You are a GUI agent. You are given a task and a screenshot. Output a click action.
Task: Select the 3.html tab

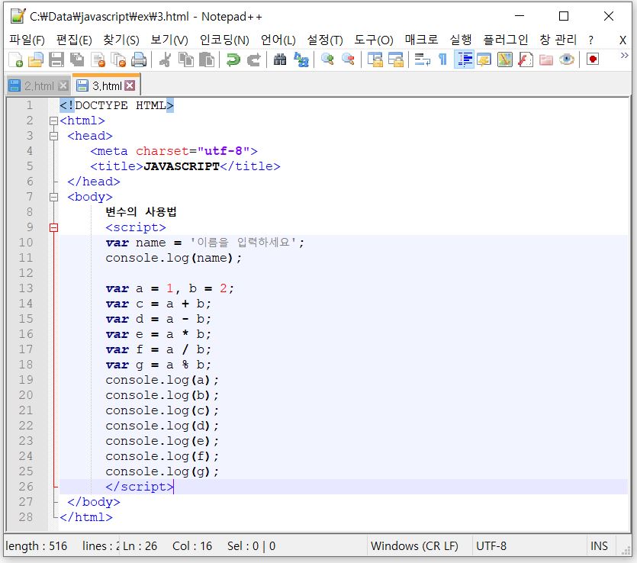coord(107,85)
